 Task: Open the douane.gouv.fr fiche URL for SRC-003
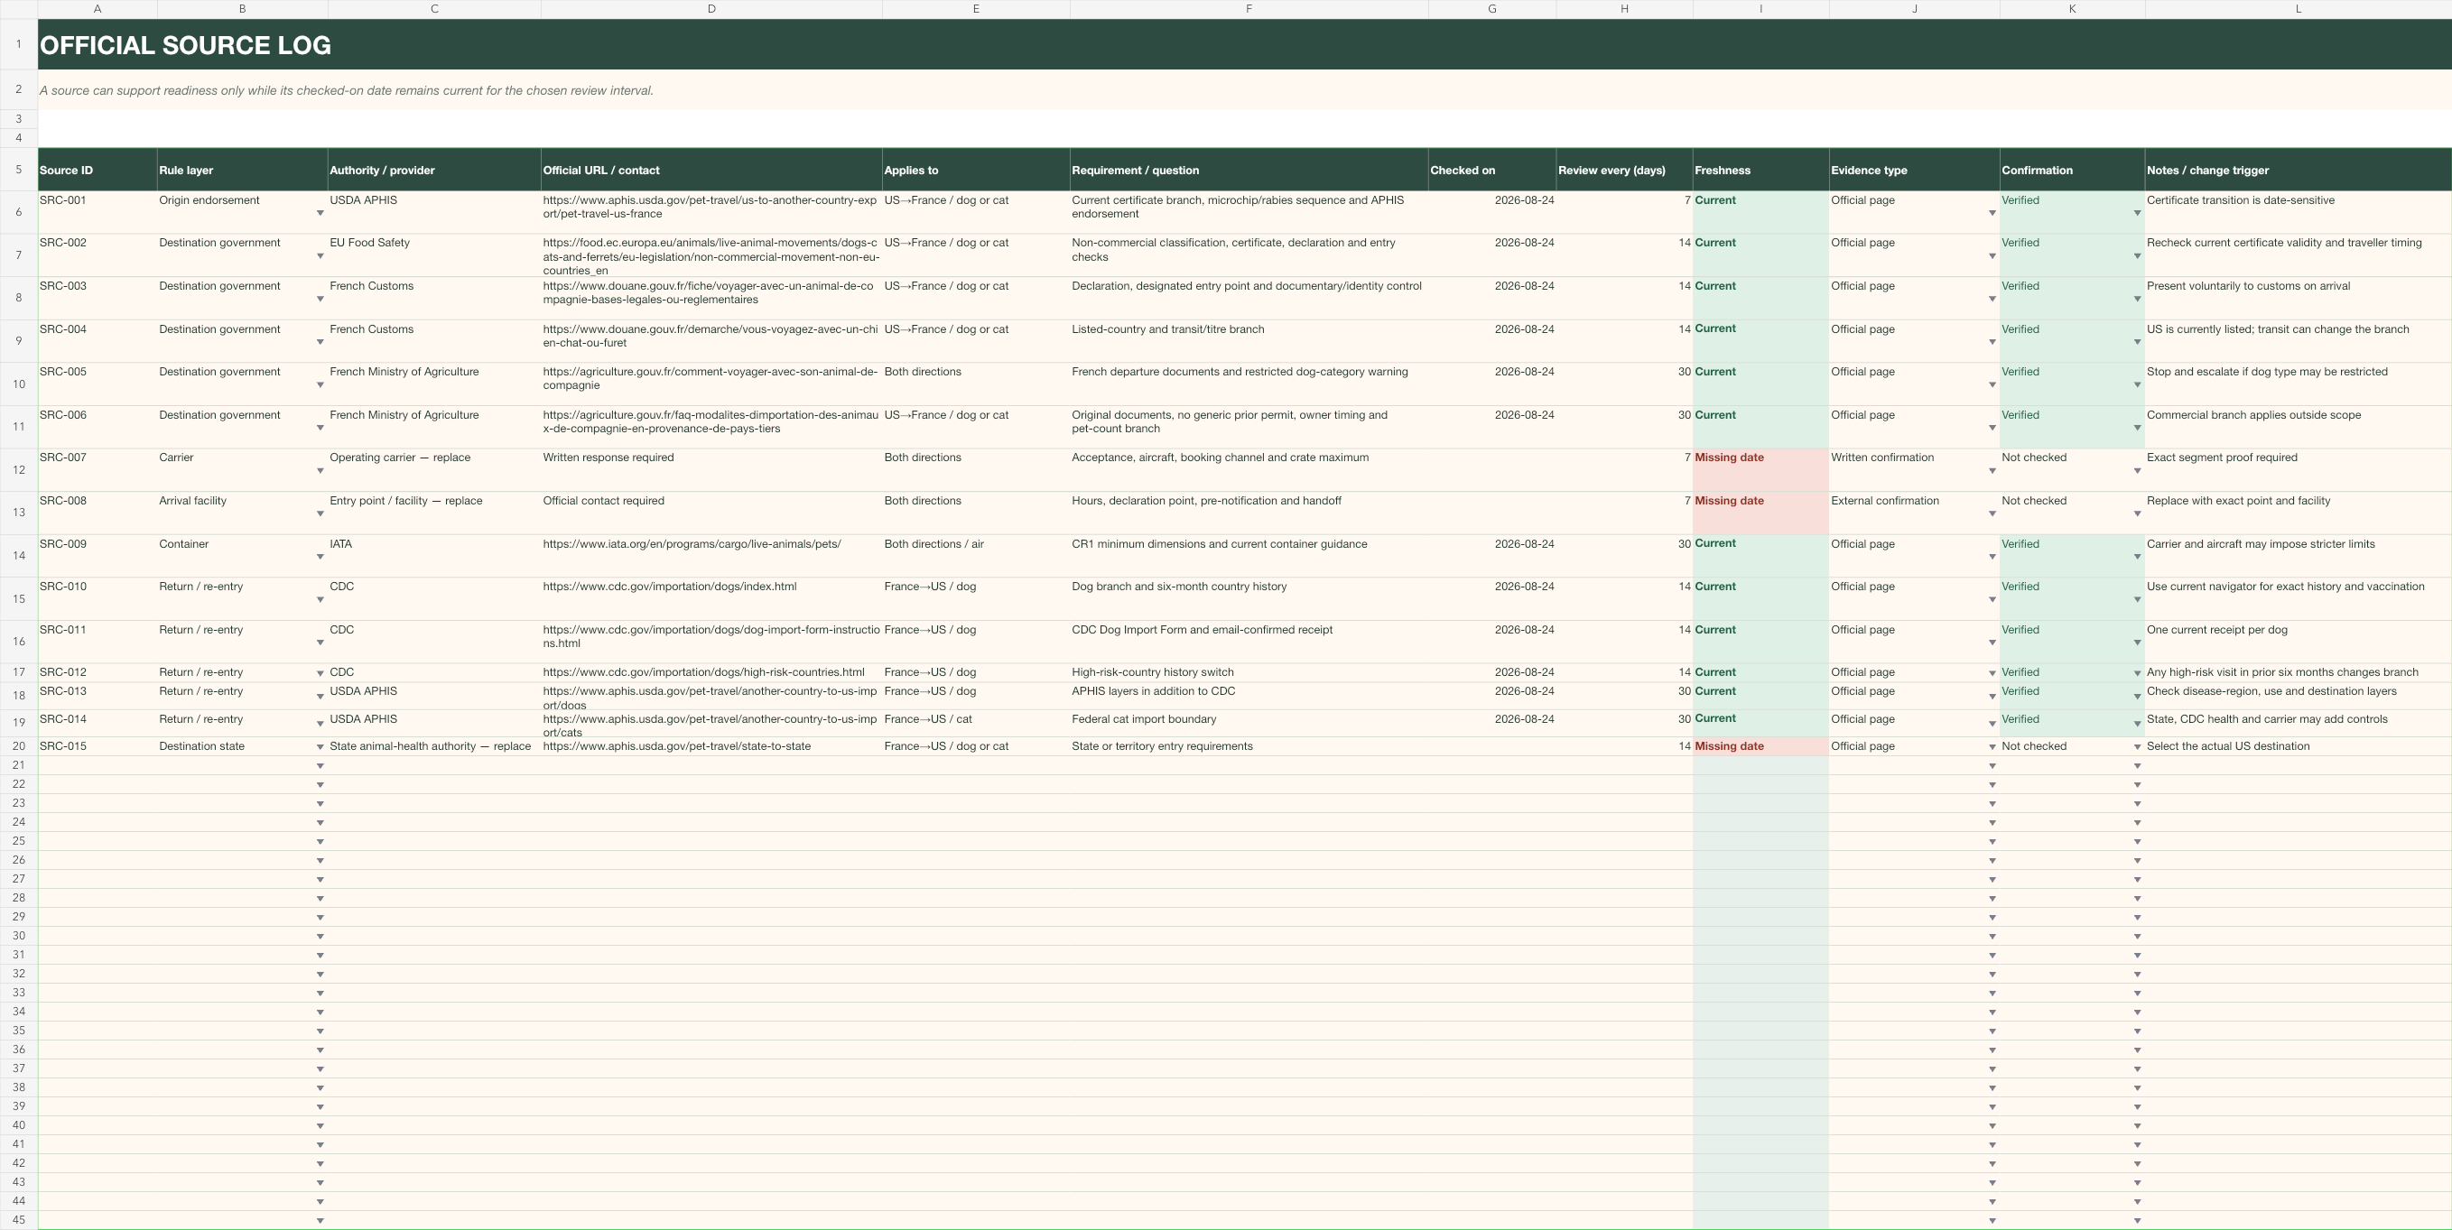click(708, 292)
